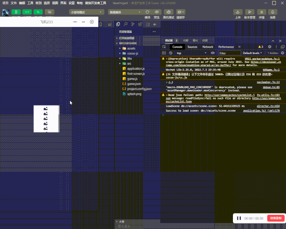286x229 pixels.
Task: Toggle the editor panel green button
Action: [27, 12]
